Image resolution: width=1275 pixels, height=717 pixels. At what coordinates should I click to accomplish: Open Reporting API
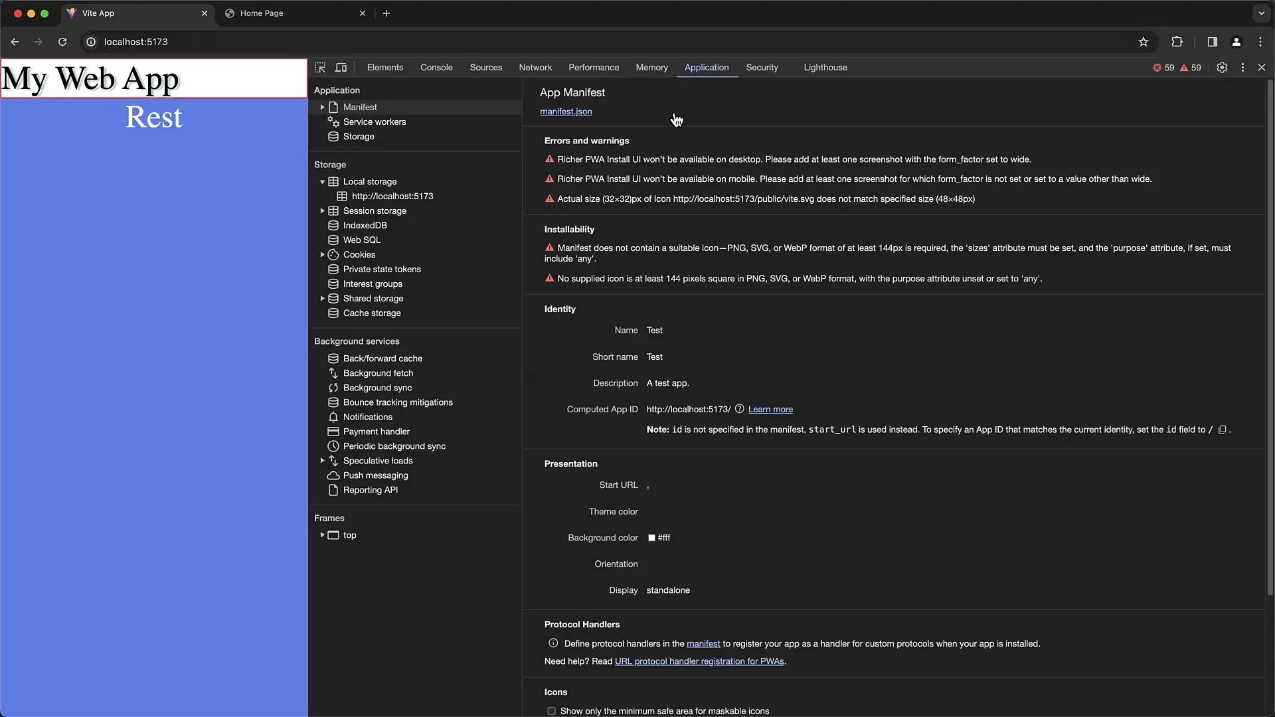371,490
